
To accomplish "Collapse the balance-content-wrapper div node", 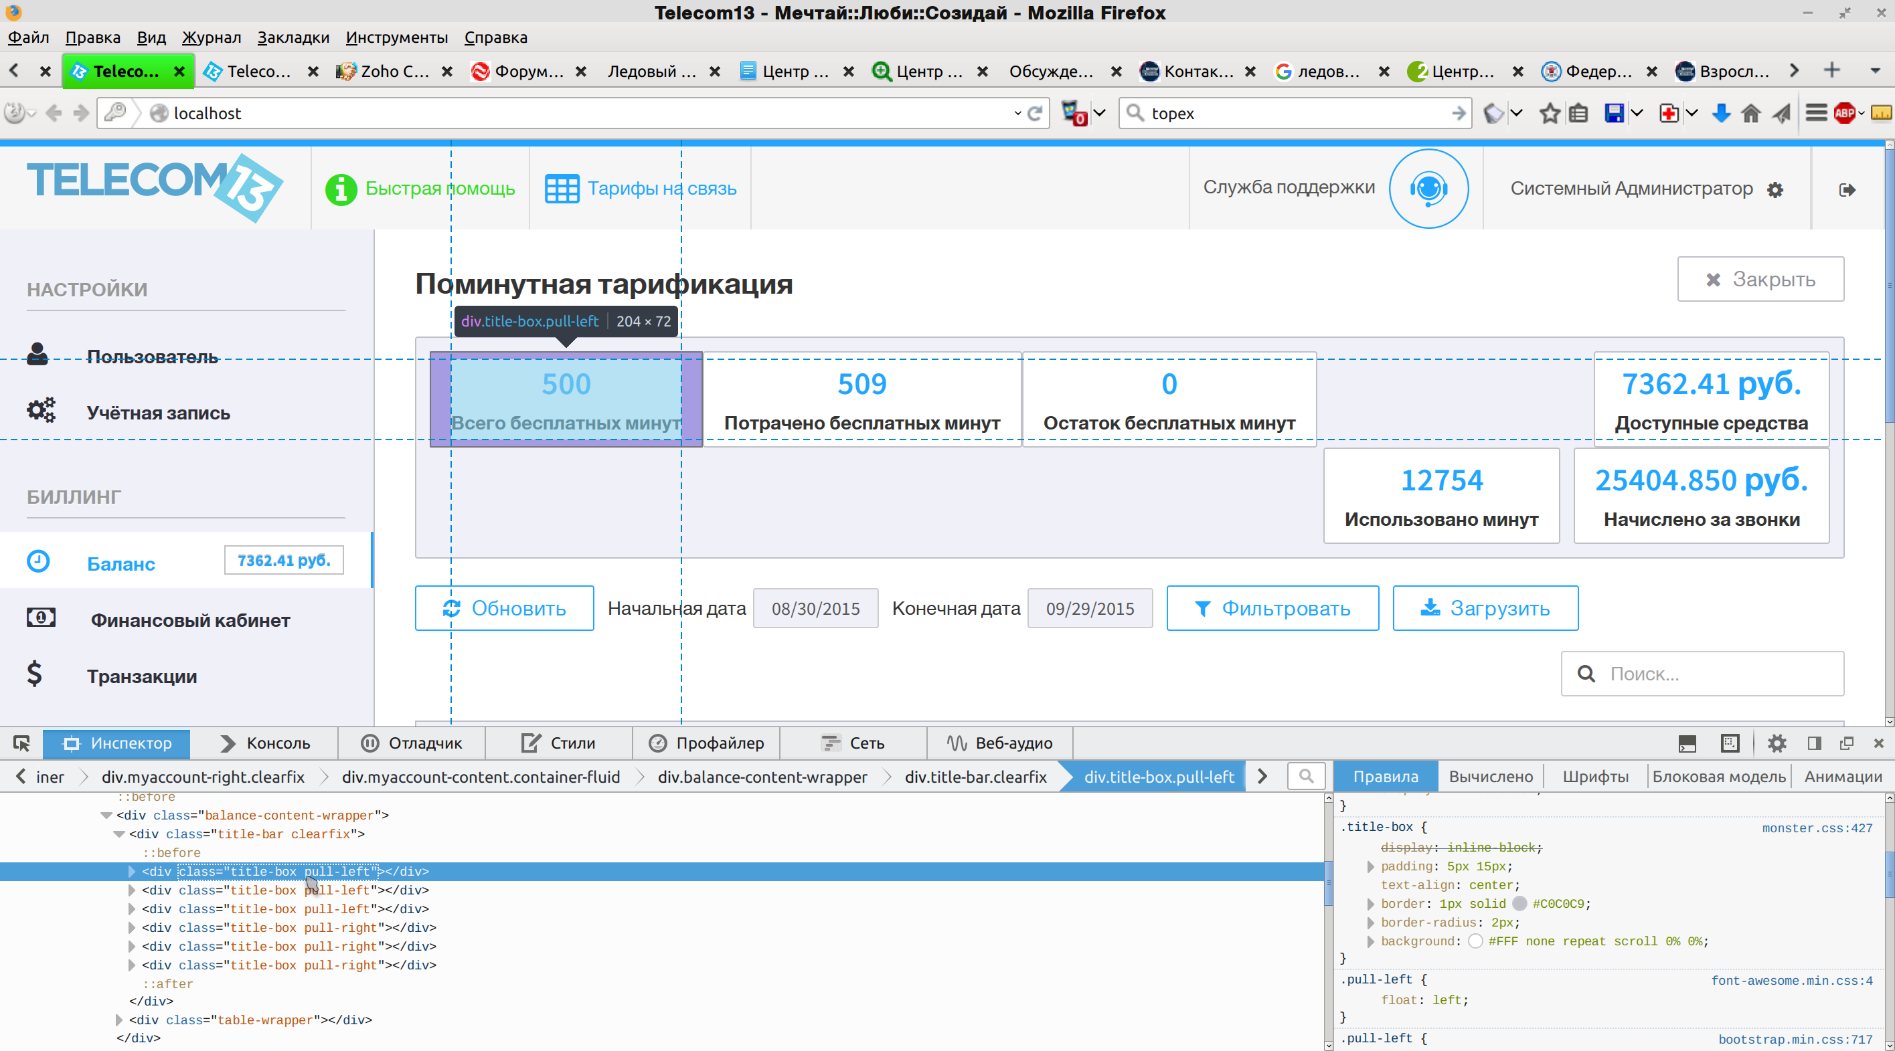I will (x=106, y=816).
